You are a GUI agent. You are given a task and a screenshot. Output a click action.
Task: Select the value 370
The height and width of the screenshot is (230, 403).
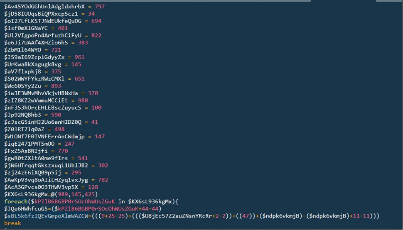click(x=93, y=93)
